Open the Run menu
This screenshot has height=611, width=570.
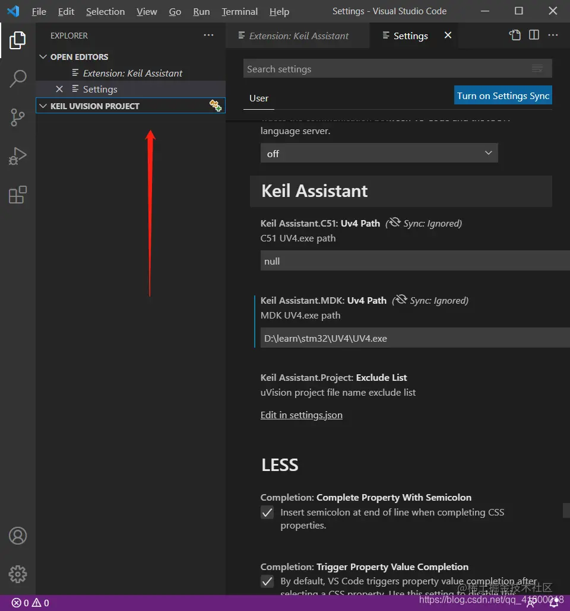[x=201, y=12]
